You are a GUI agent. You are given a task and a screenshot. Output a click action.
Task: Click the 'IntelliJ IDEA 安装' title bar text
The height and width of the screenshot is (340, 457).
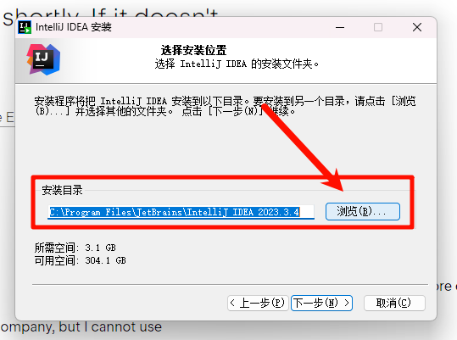point(74,27)
